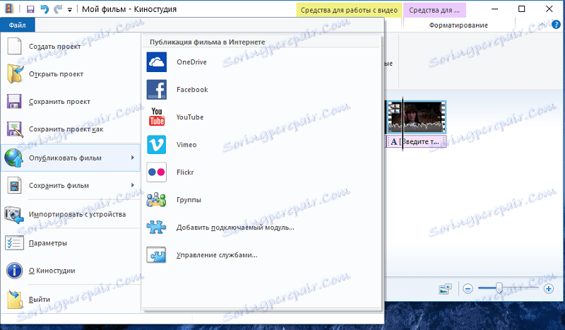
Task: Click the Save floppy icon in quick access toolbar
Action: (x=30, y=9)
